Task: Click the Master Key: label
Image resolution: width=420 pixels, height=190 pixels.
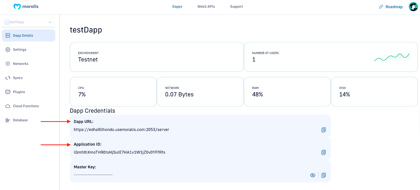Action: [x=85, y=167]
